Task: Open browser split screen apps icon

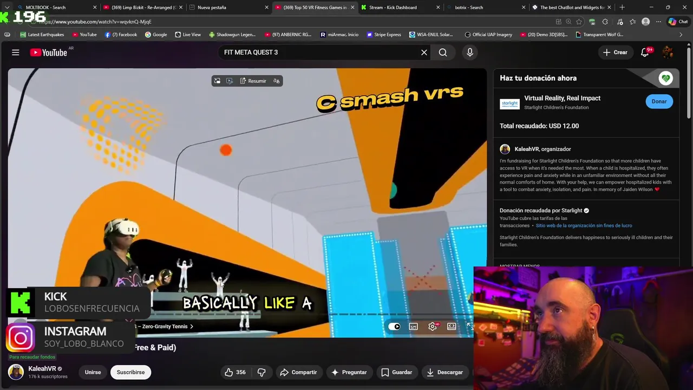Action: point(558,22)
